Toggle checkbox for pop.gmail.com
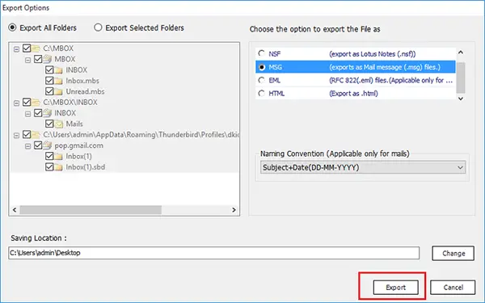485x303 pixels. 38,145
